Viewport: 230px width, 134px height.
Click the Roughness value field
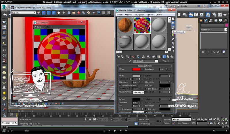[162, 69]
